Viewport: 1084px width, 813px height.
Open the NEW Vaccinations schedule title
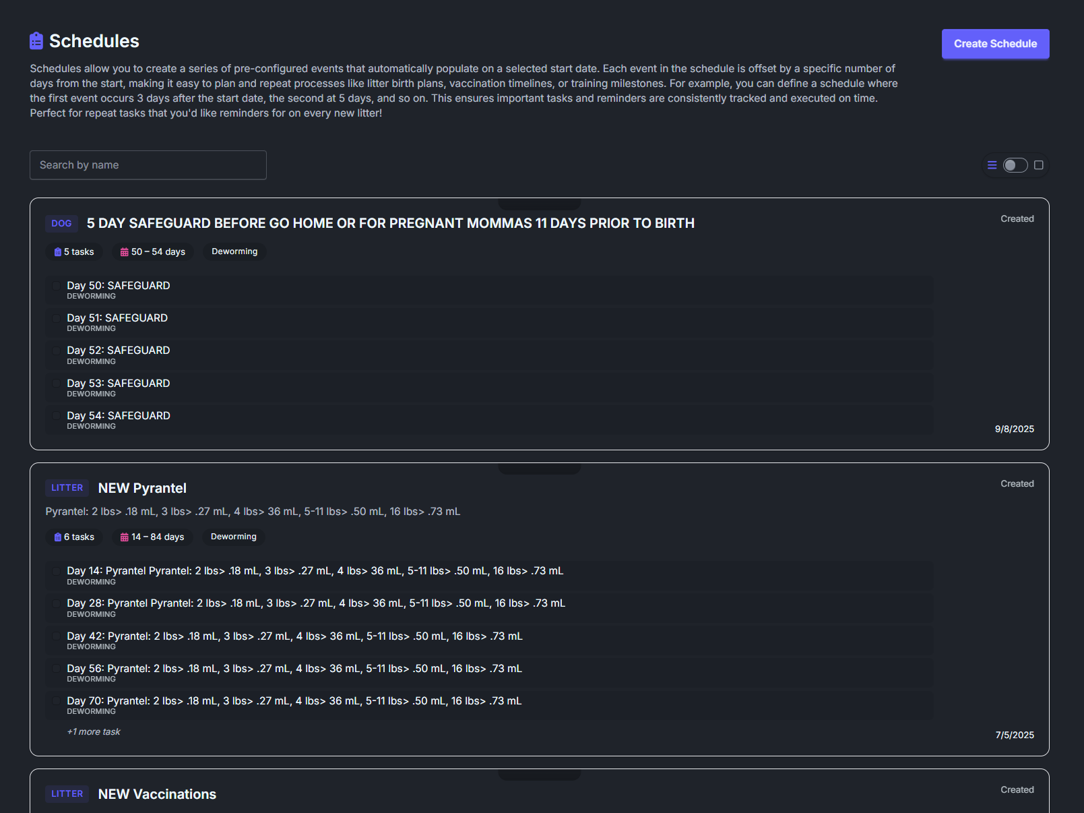(x=157, y=794)
